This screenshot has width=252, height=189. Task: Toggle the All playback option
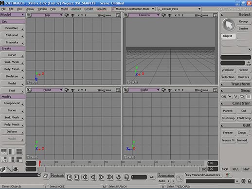tap(151, 177)
